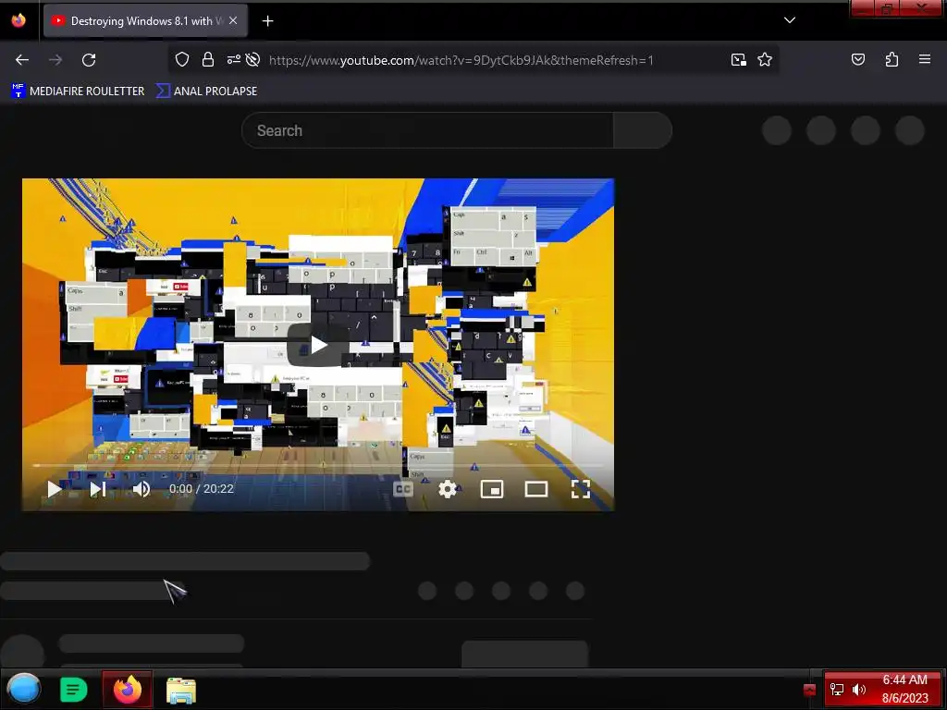947x710 pixels.
Task: Open the tracking protection shield icon
Action: (x=182, y=59)
